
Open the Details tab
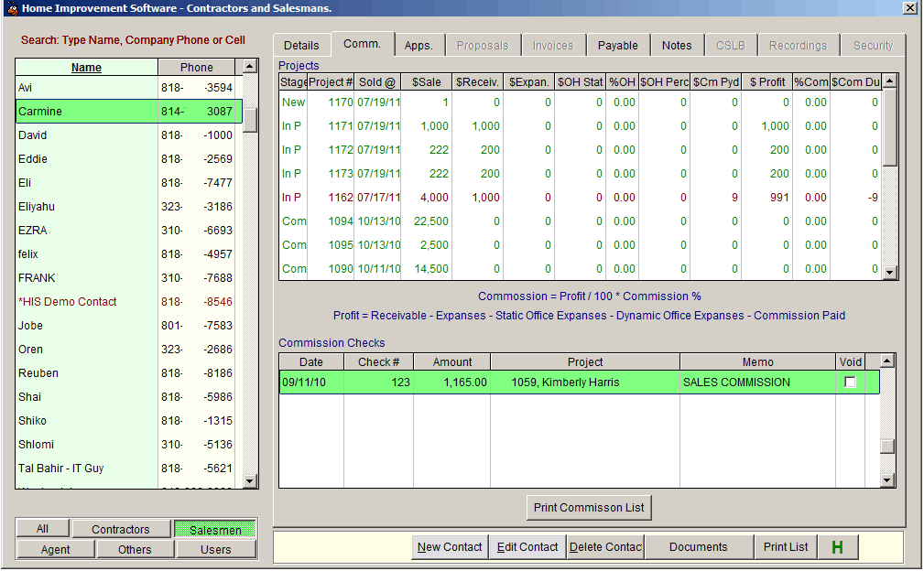point(301,46)
